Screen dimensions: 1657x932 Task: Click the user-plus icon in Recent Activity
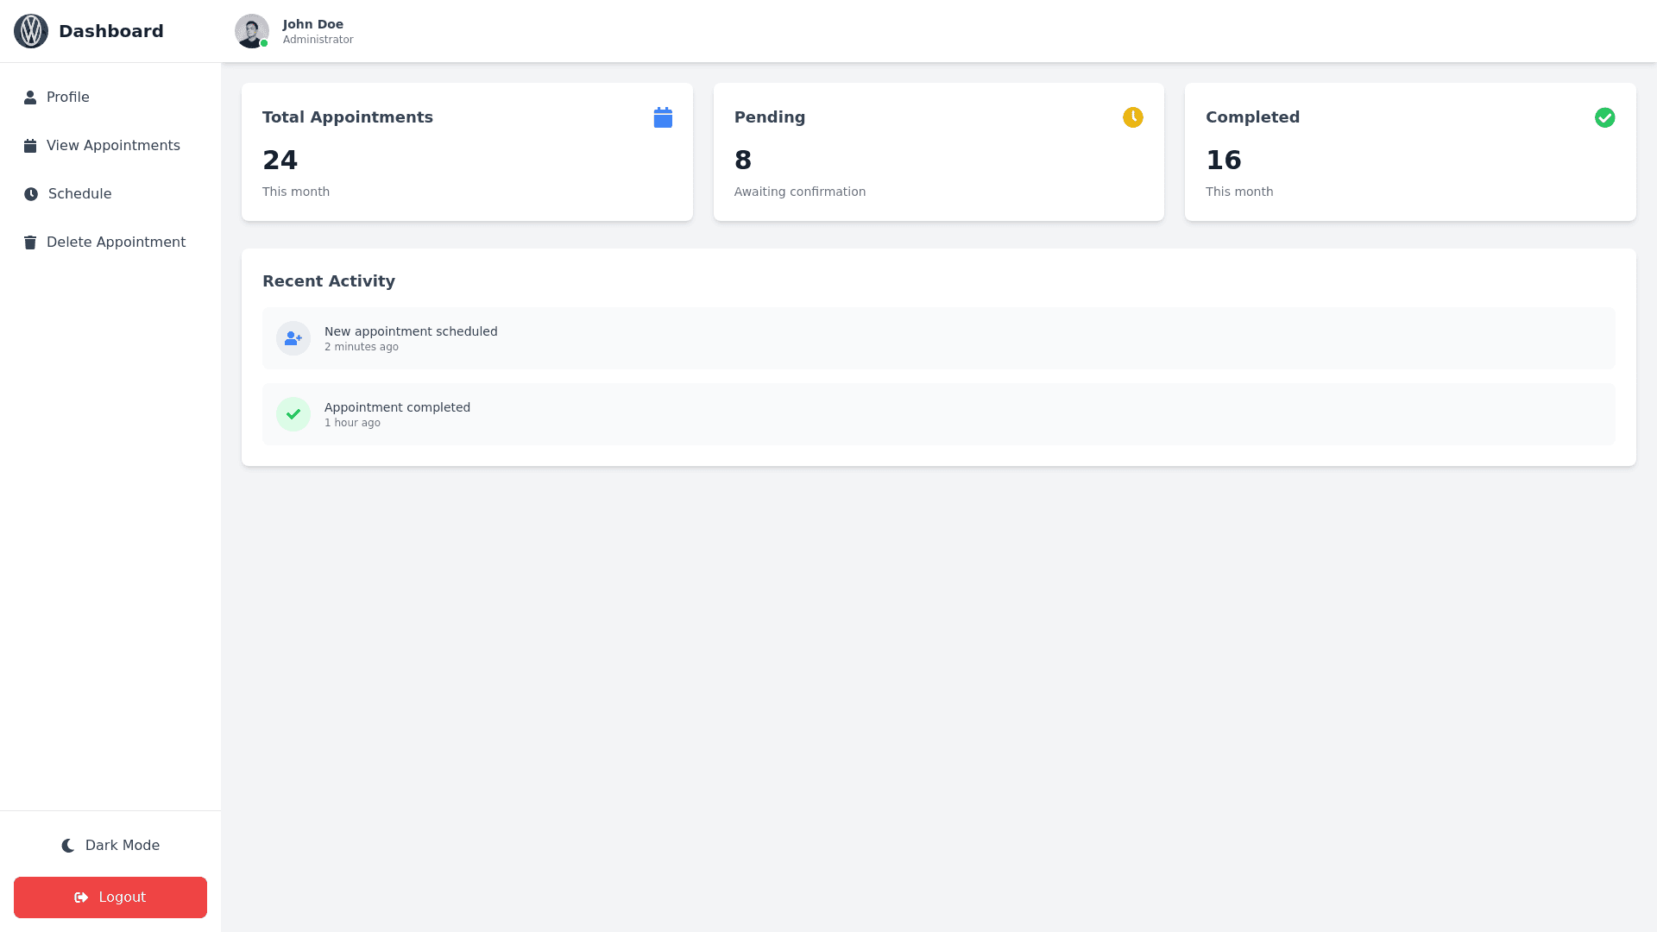(293, 338)
